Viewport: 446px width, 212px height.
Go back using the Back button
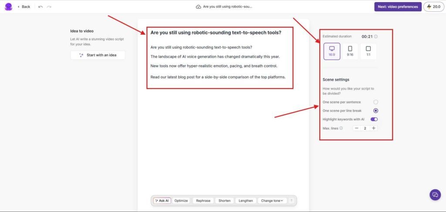[x=24, y=7]
